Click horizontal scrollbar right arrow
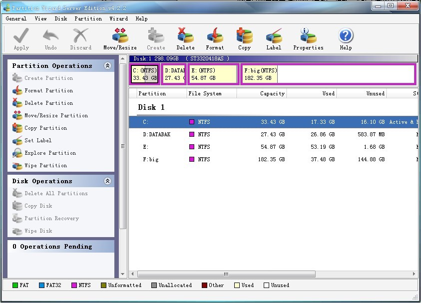Screen dimensions: 421x303 point(414,274)
